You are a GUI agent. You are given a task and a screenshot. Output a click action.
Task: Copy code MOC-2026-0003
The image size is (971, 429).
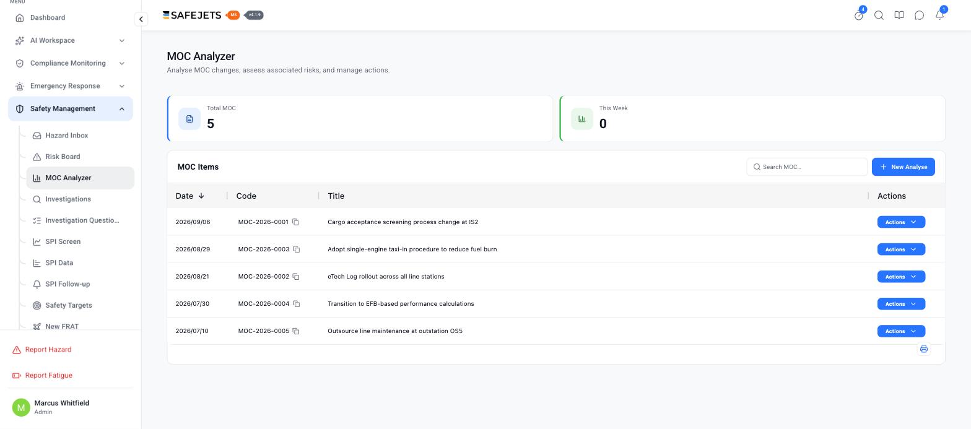[x=297, y=249]
